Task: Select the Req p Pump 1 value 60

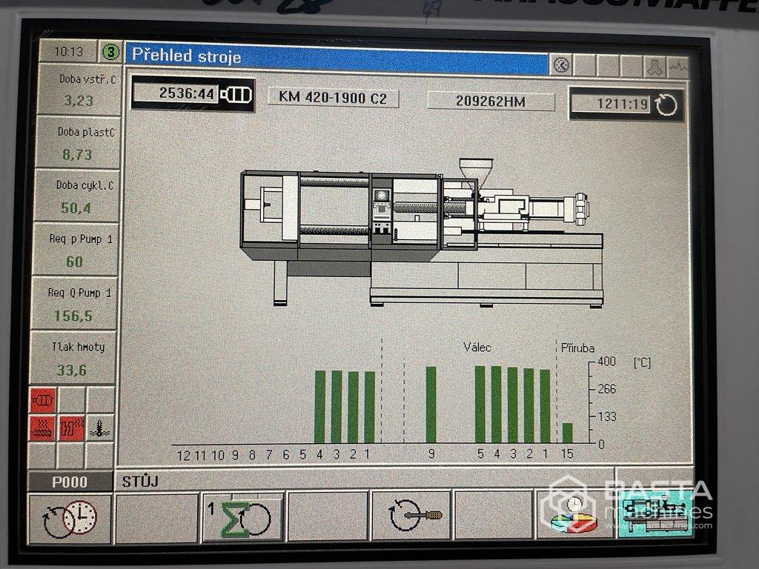Action: [75, 262]
